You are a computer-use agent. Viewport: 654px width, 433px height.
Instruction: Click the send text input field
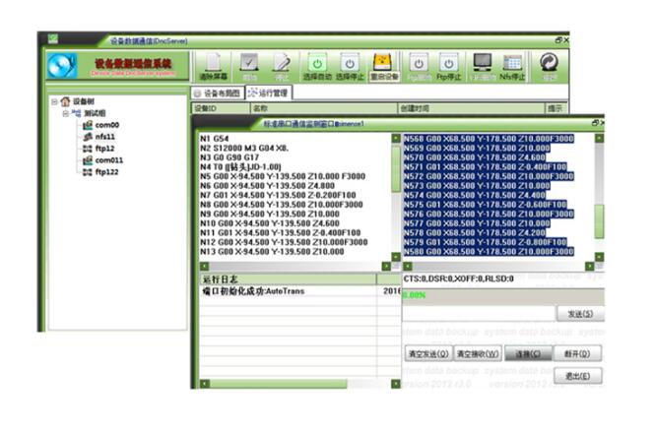click(479, 314)
